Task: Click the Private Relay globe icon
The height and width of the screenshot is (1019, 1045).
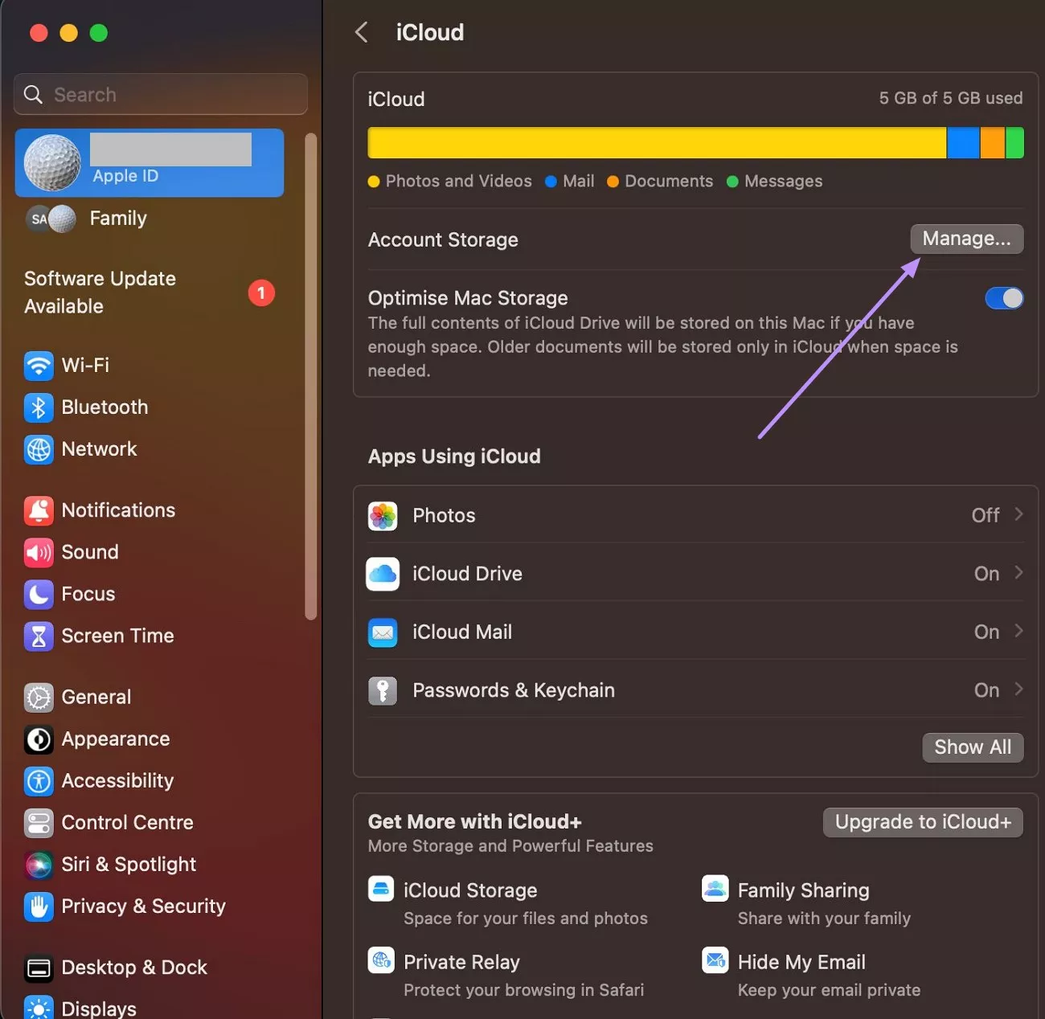Action: click(381, 960)
